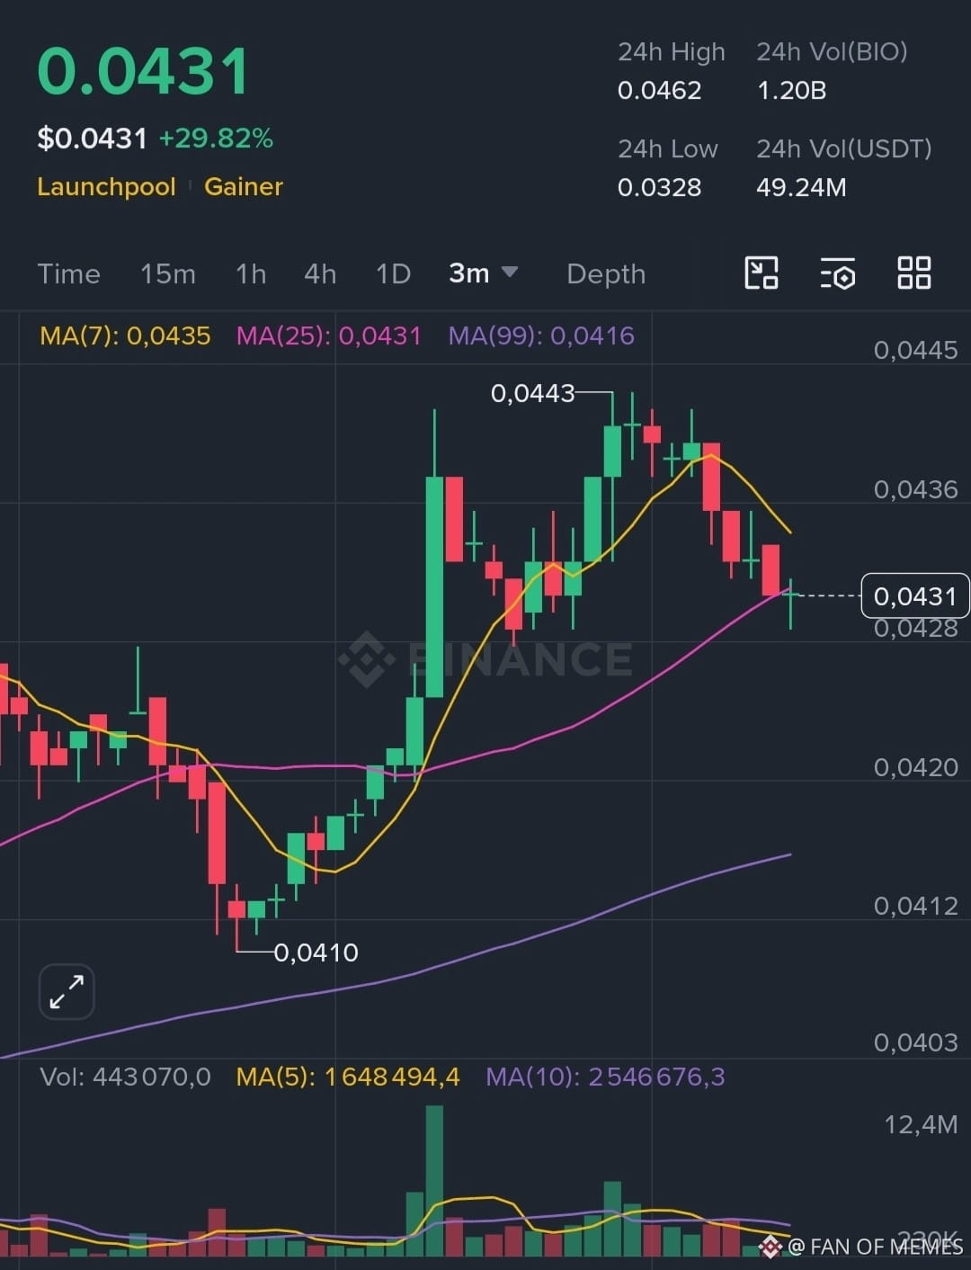The image size is (971, 1270).
Task: Click the 12,4M volume axis label
Action: 921,1124
